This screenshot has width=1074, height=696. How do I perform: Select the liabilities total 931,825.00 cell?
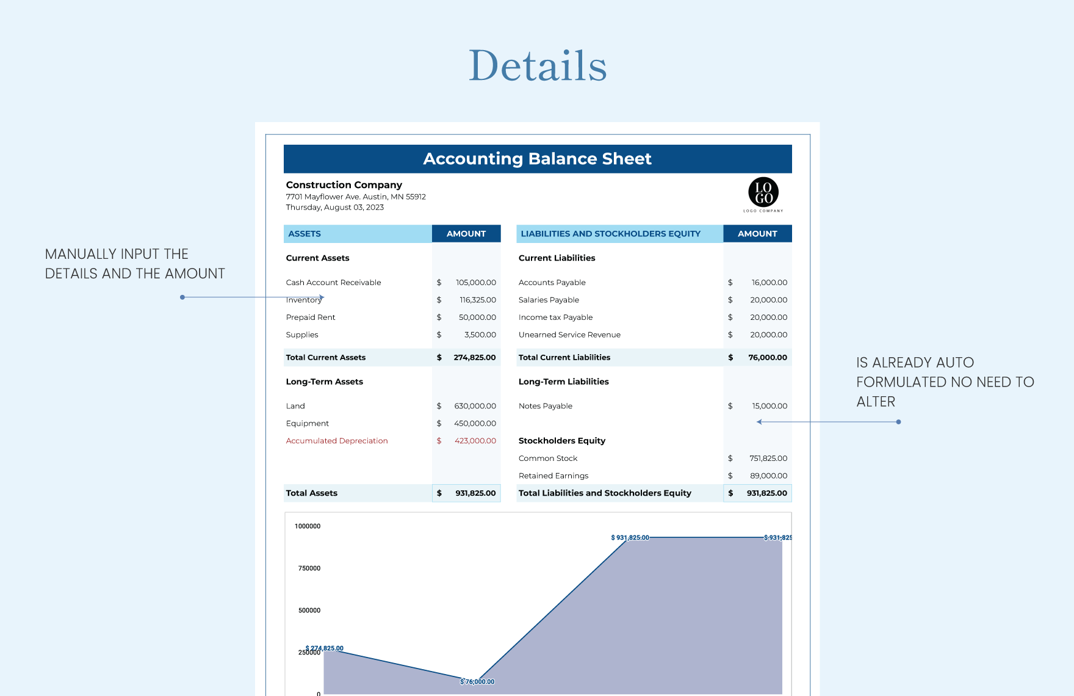point(758,493)
